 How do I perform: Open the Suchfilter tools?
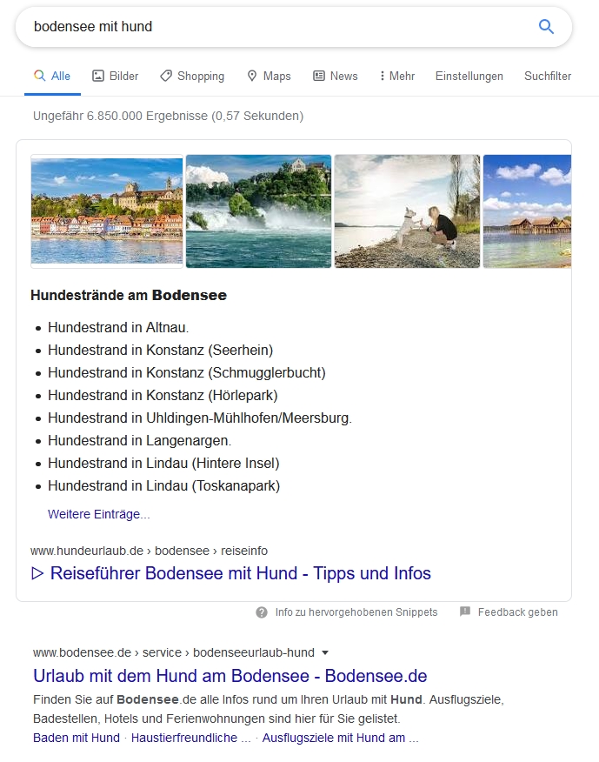(548, 77)
